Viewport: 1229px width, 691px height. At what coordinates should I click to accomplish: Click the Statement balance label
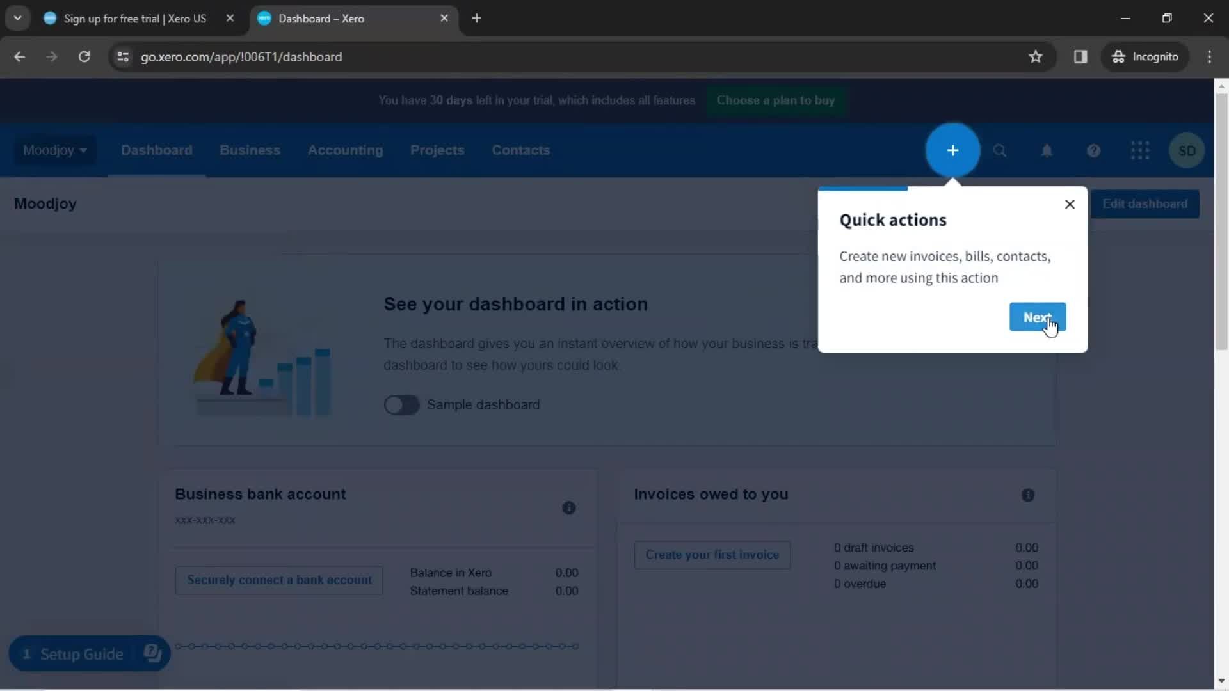pos(459,591)
